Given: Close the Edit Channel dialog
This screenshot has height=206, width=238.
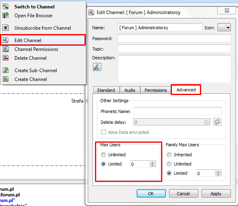Looking at the screenshot, I should click(x=227, y=10).
